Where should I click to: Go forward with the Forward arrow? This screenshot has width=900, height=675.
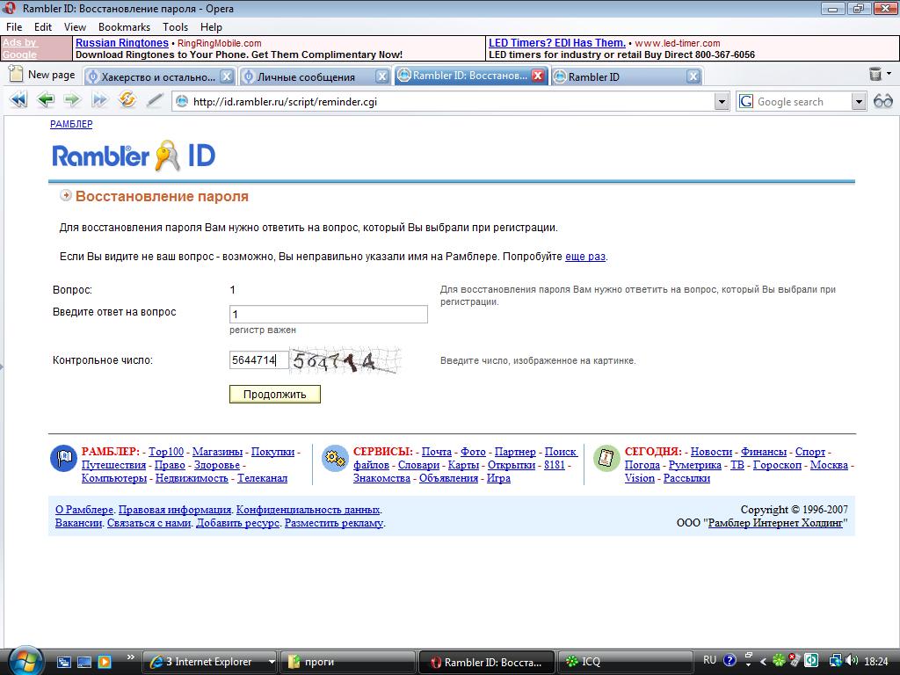click(x=72, y=100)
